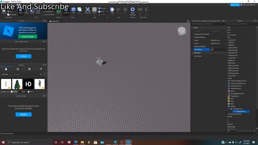This screenshot has width=258, height=145.
Task: Open the Creations lightbulb tab in Toolbox
Action: (x=41, y=69)
